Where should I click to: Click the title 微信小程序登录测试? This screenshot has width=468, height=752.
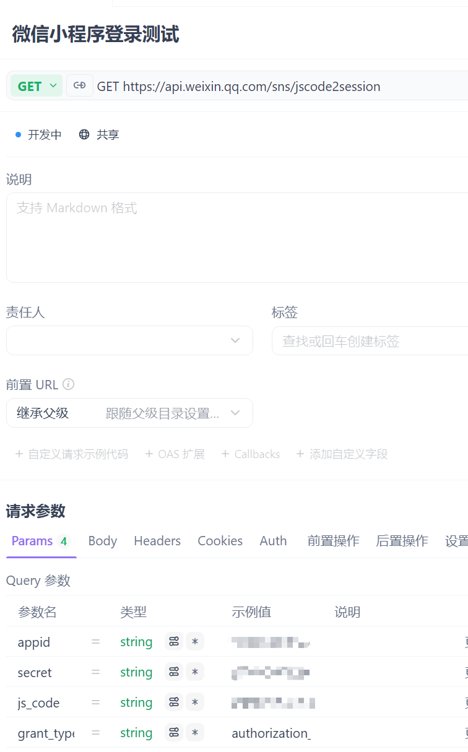95,34
